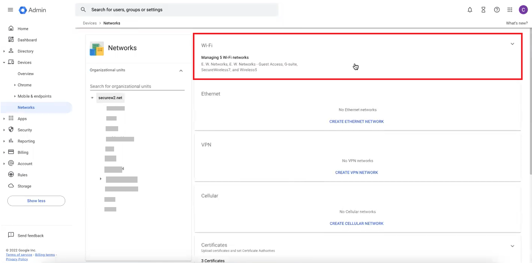Click the Search for organizational units field
Viewport: 532px width, 263px height.
point(137,86)
